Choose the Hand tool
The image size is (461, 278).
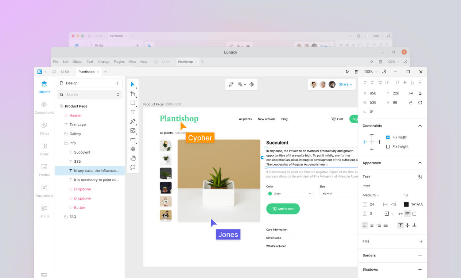pos(133,158)
